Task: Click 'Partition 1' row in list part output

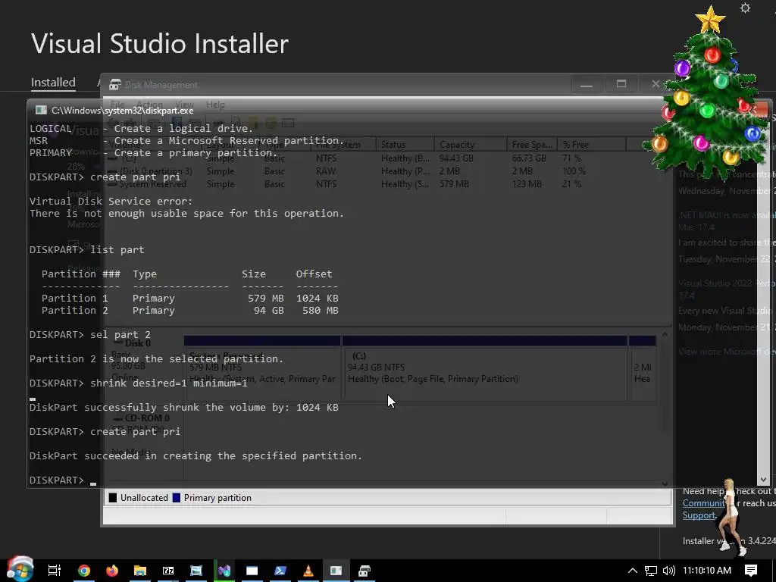Action: (190, 298)
